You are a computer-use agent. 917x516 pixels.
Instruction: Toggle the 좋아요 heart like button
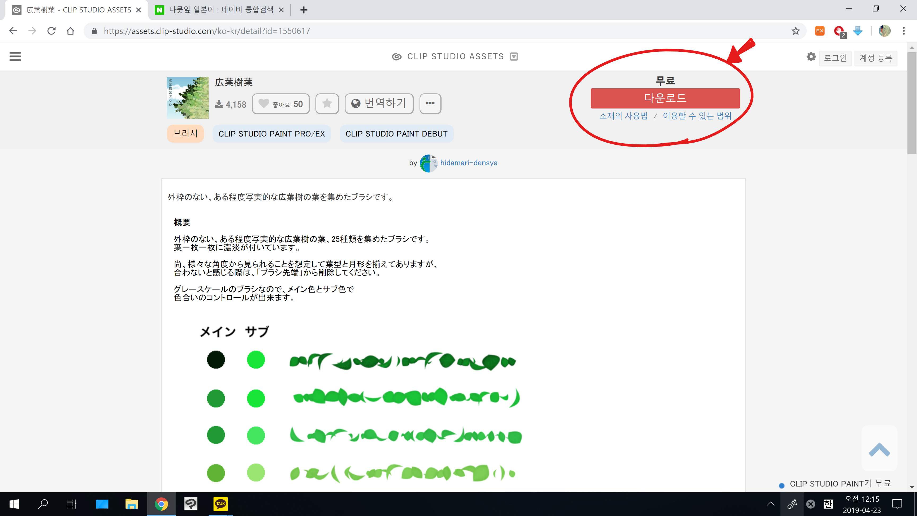(280, 104)
